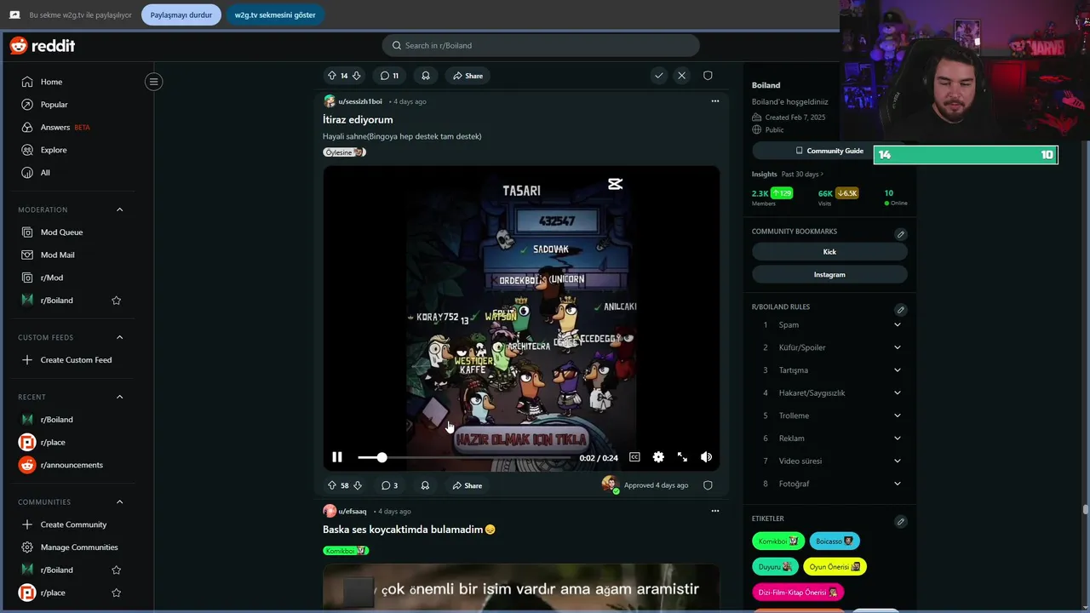This screenshot has width=1090, height=613.
Task: Collapse the Custom Feeds section
Action: (x=119, y=337)
